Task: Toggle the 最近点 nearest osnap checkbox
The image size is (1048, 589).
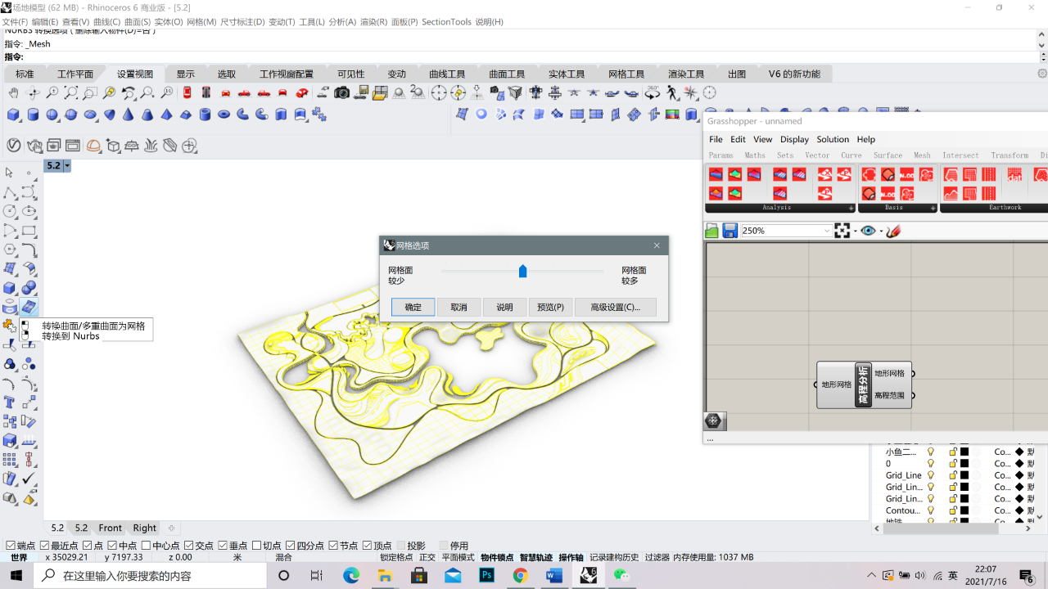Action: point(44,546)
